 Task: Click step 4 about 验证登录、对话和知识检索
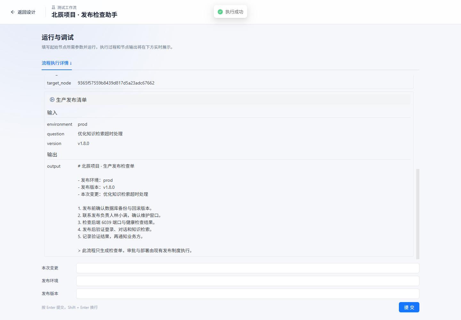(115, 229)
